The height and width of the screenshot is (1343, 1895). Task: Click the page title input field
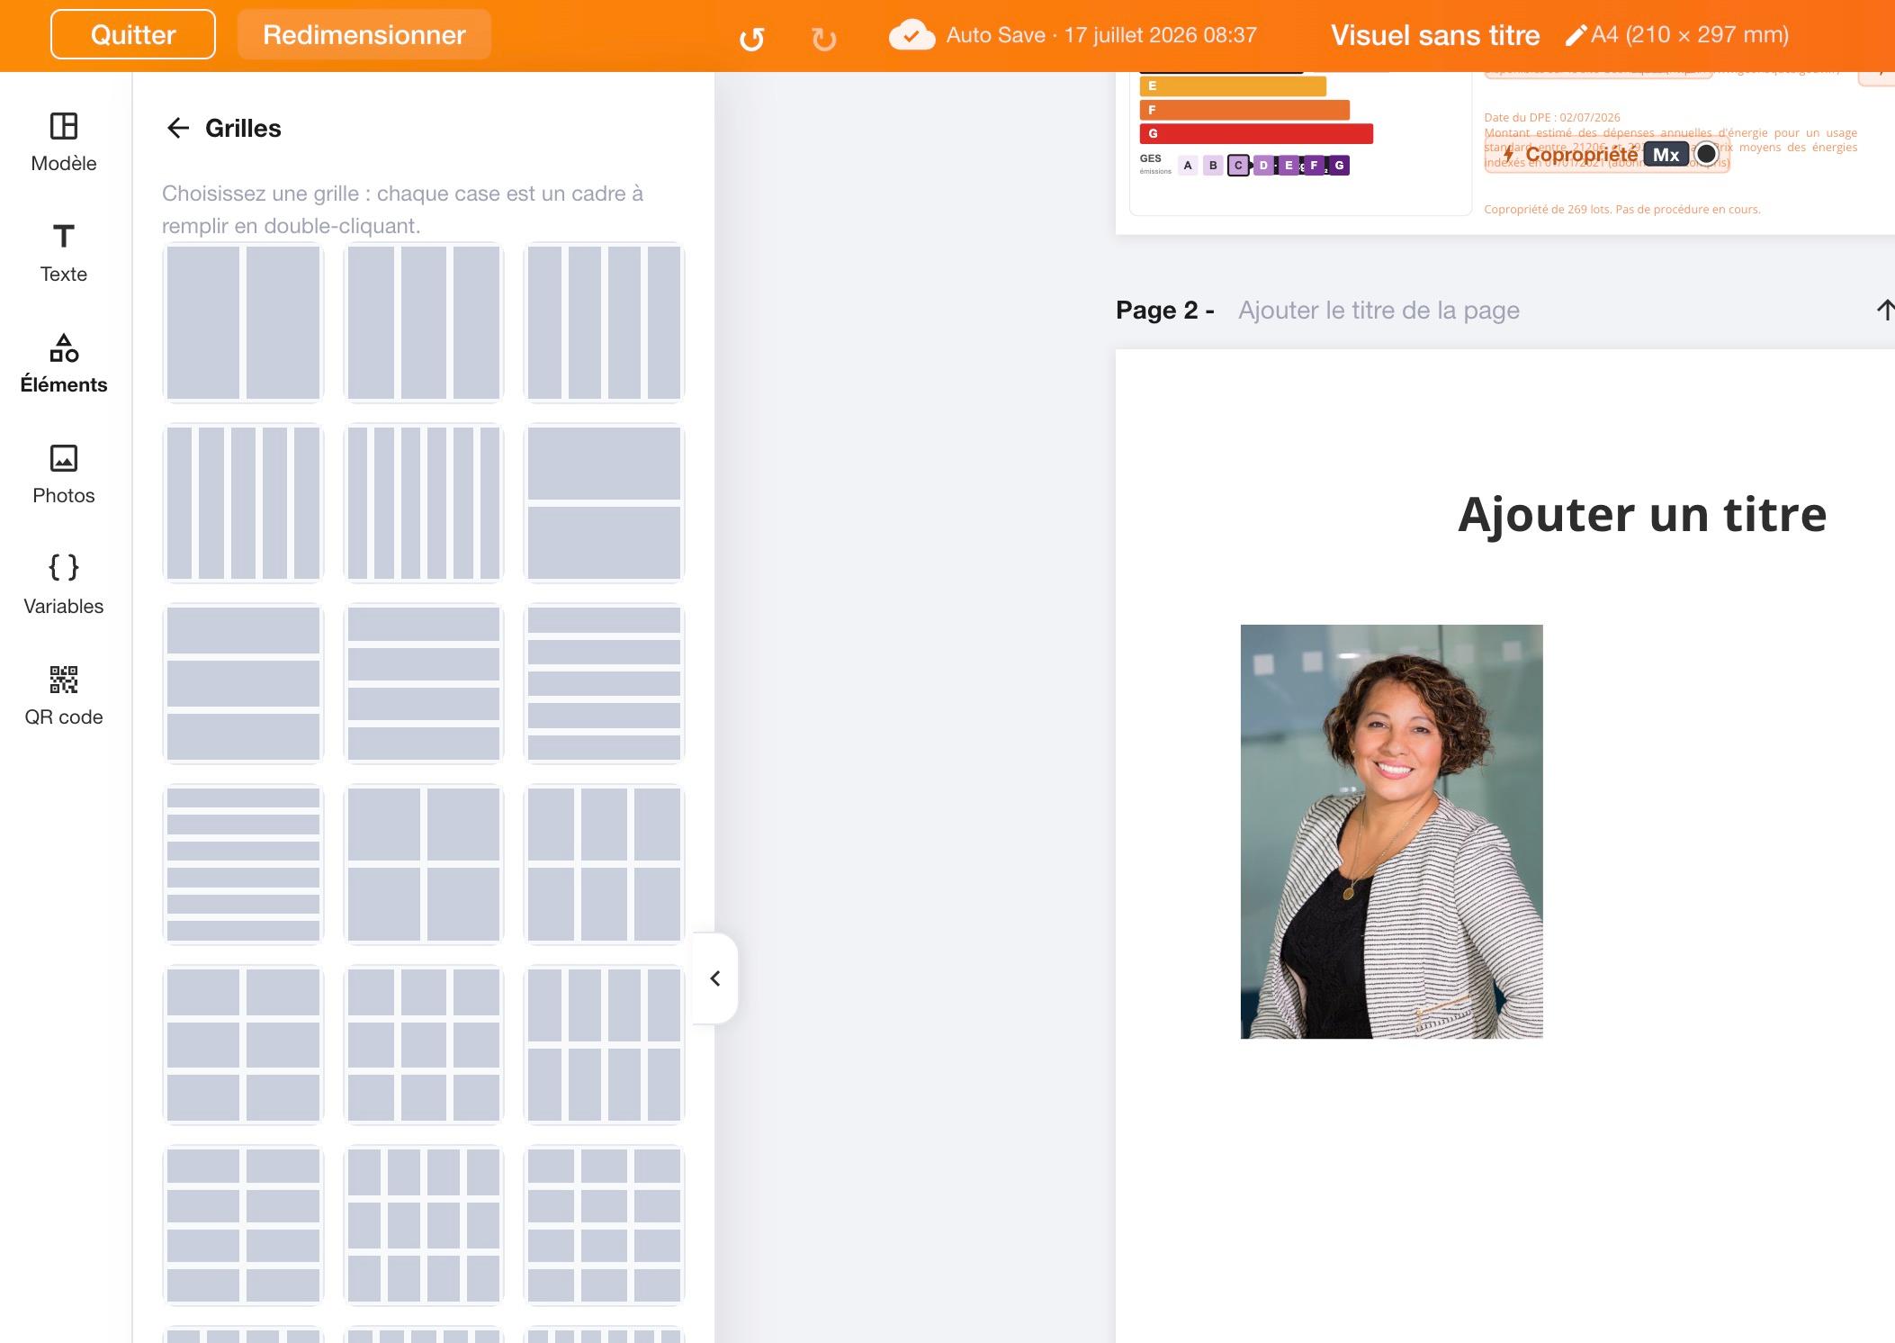1379,310
